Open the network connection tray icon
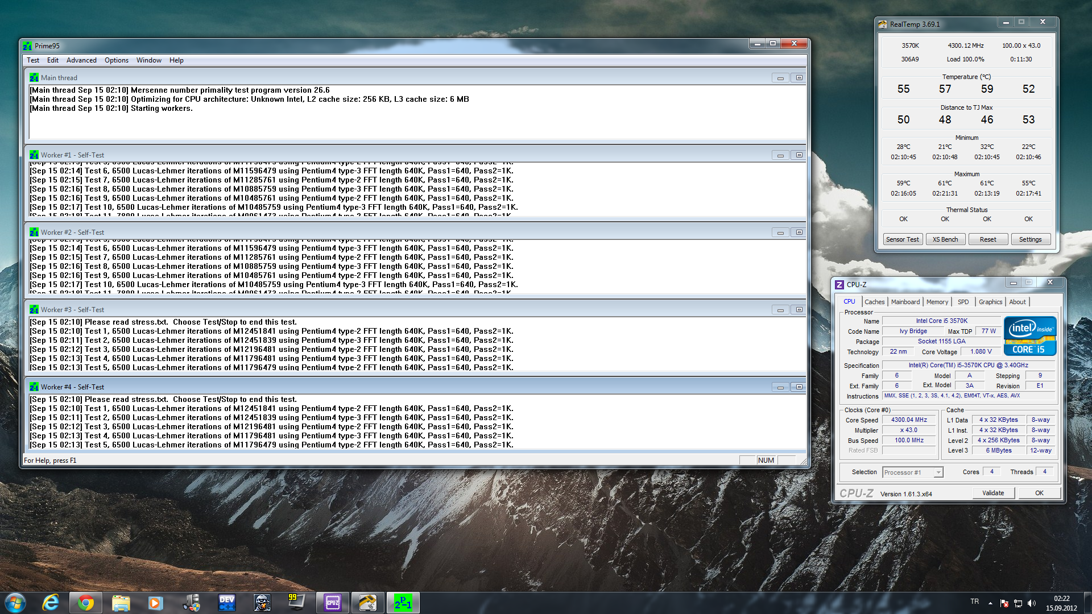The image size is (1092, 614). (x=1018, y=603)
